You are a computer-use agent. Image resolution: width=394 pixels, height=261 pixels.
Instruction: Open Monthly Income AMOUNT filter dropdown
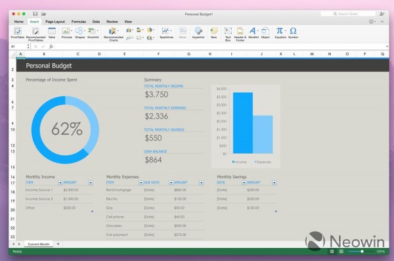pyautogui.click(x=91, y=183)
